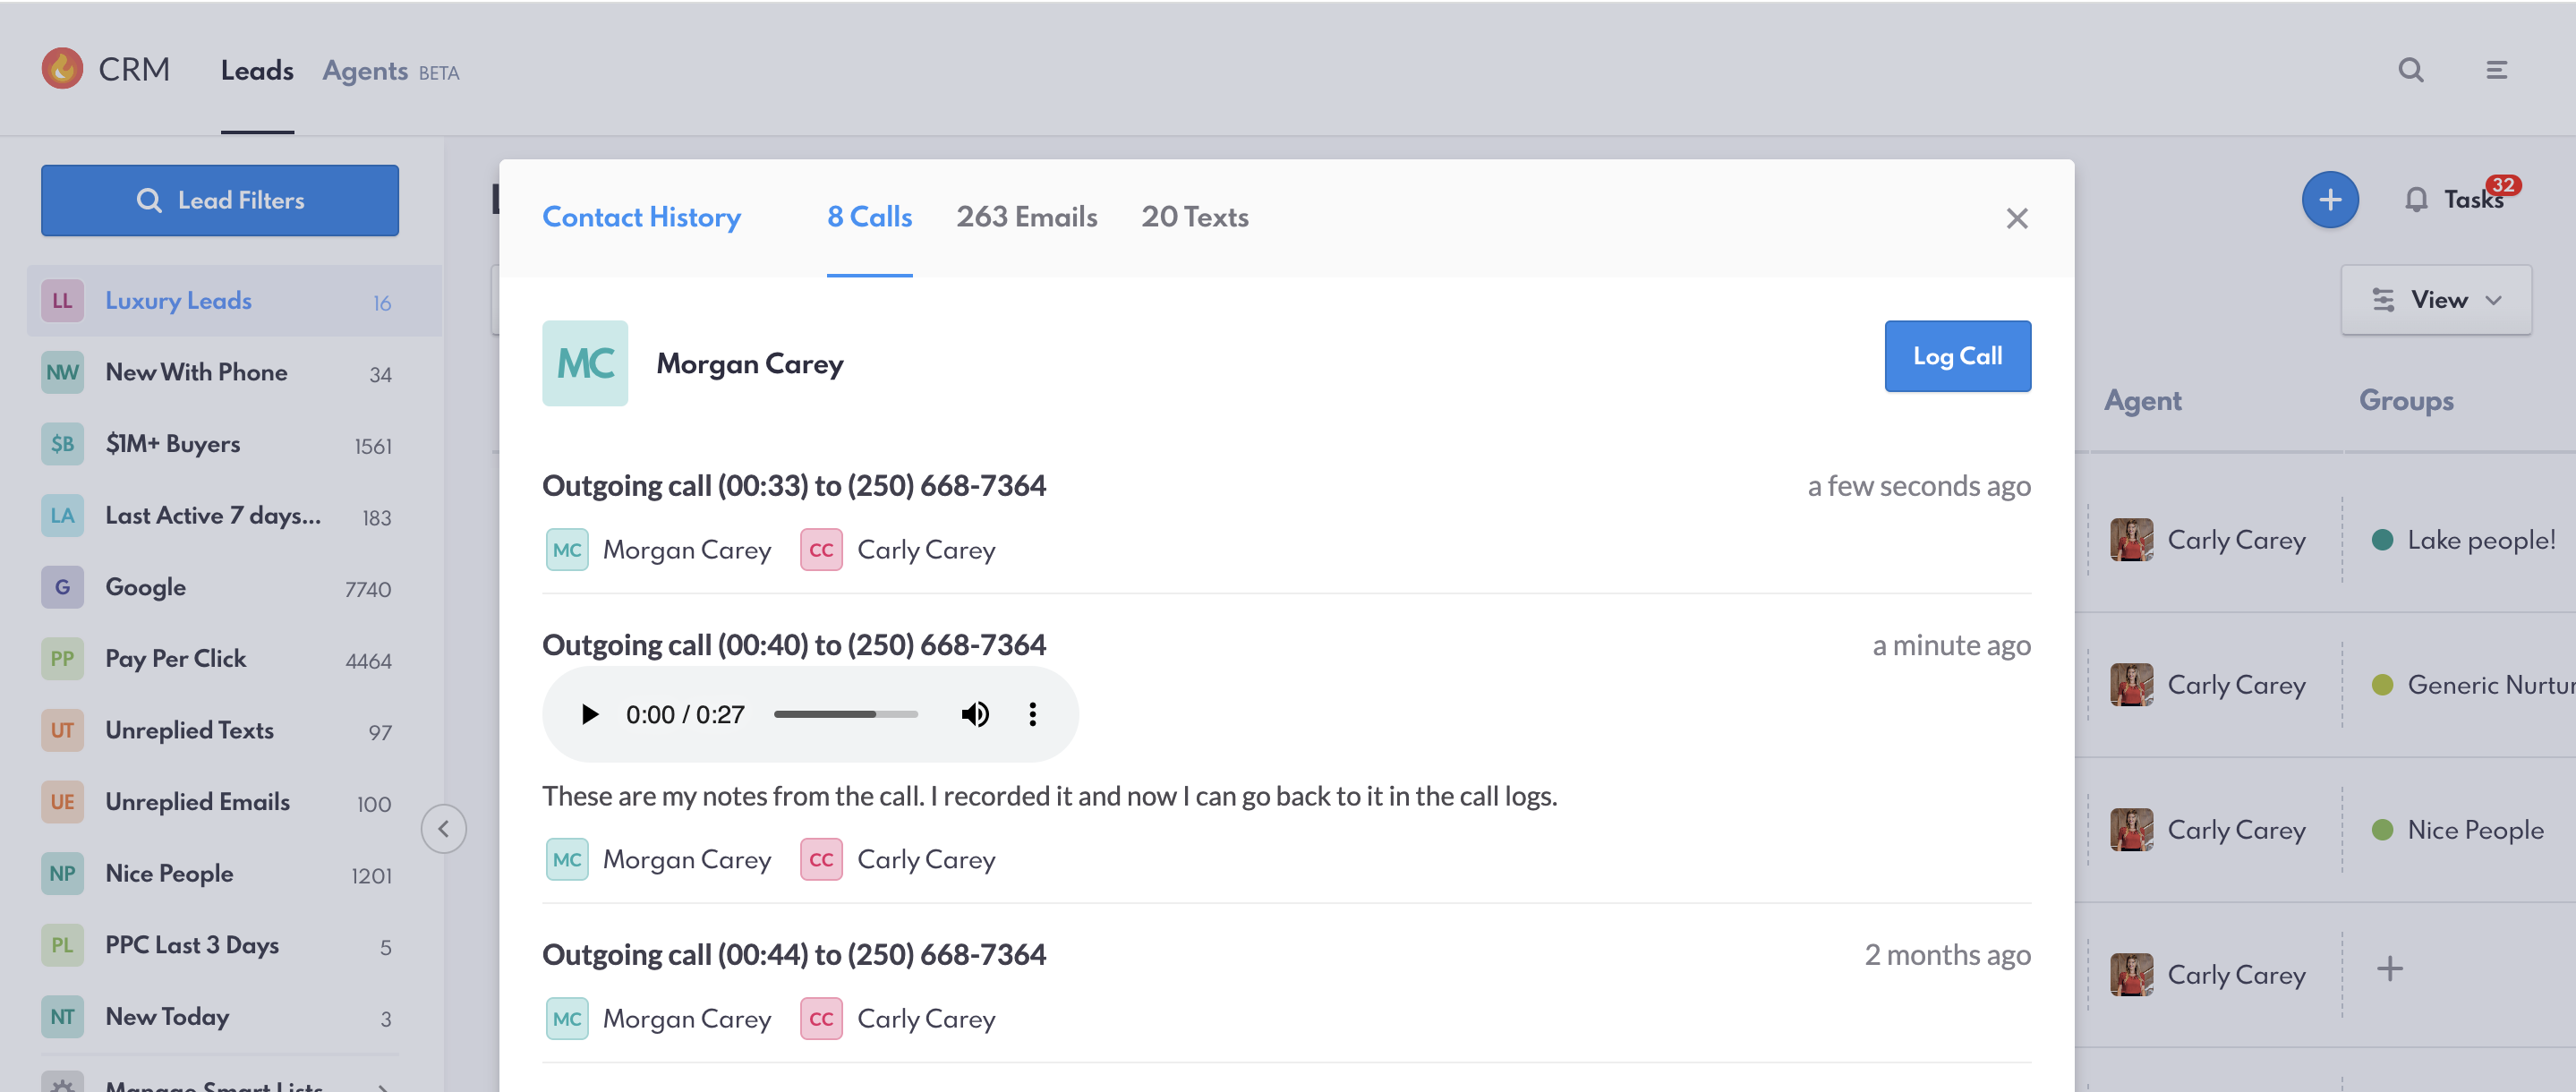Click the NP badge icon
The width and height of the screenshot is (2576, 1092).
(62, 874)
